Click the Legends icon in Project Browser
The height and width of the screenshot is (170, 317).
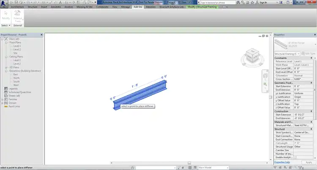(x=6, y=89)
